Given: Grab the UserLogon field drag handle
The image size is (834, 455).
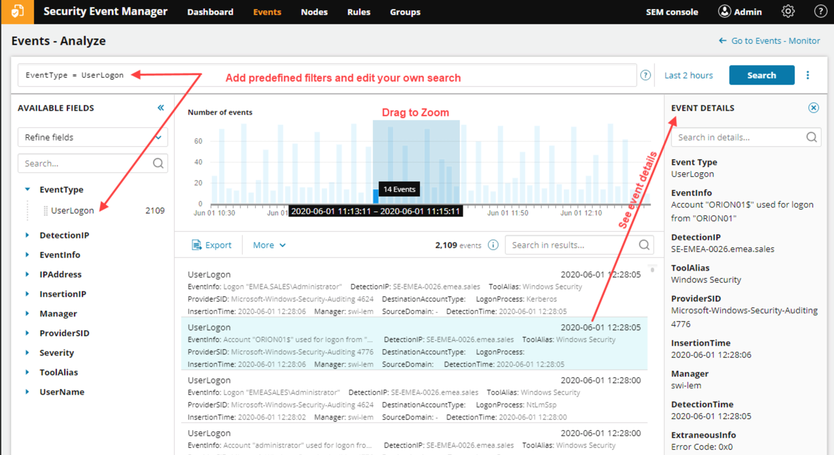Looking at the screenshot, I should pos(45,211).
